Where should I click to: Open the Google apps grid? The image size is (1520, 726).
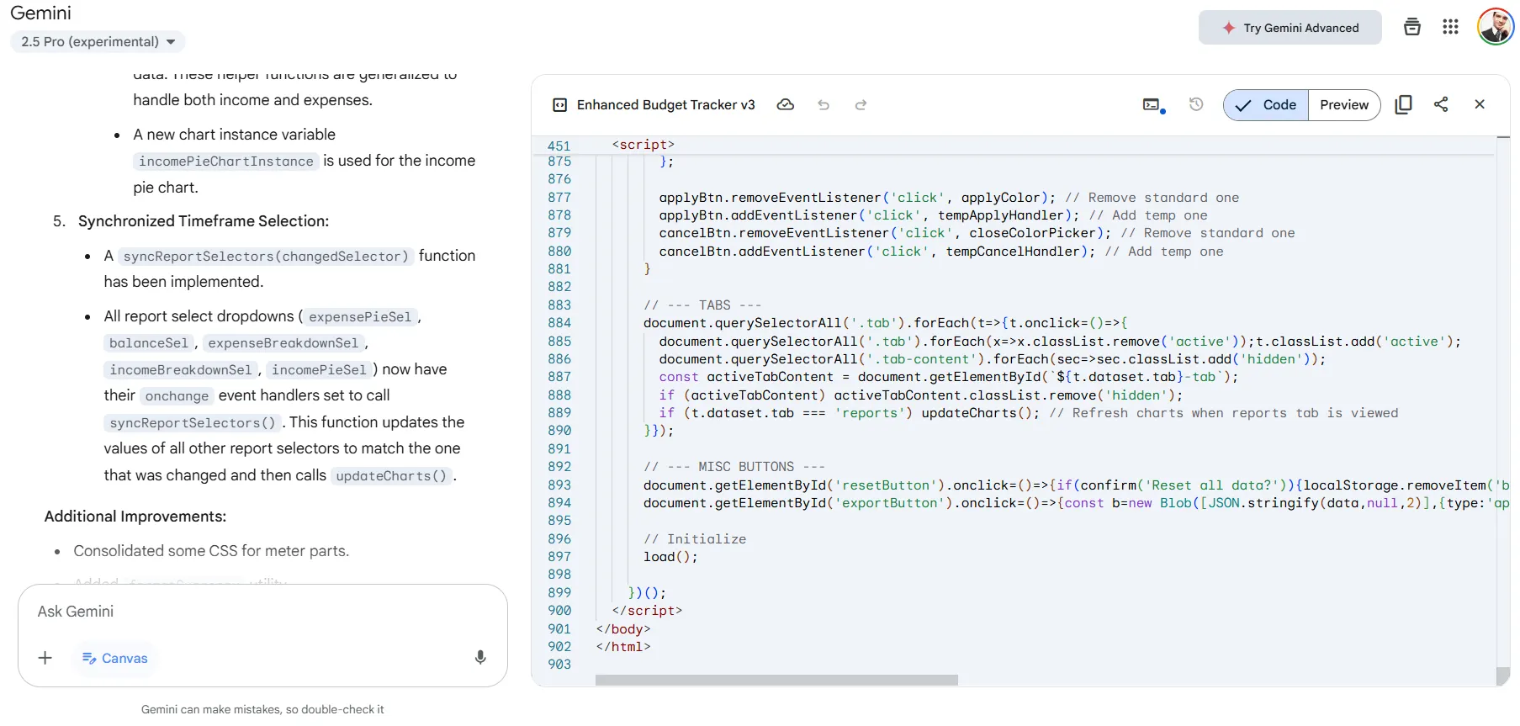[1450, 28]
